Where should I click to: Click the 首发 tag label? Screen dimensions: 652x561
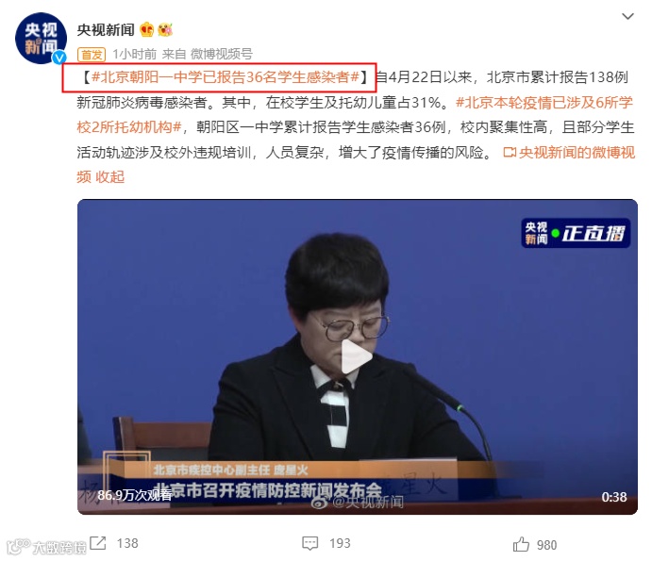pos(92,54)
